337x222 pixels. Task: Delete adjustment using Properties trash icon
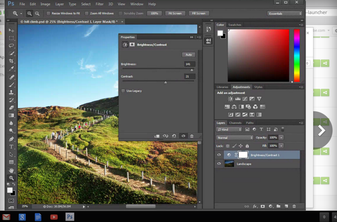tap(192, 136)
